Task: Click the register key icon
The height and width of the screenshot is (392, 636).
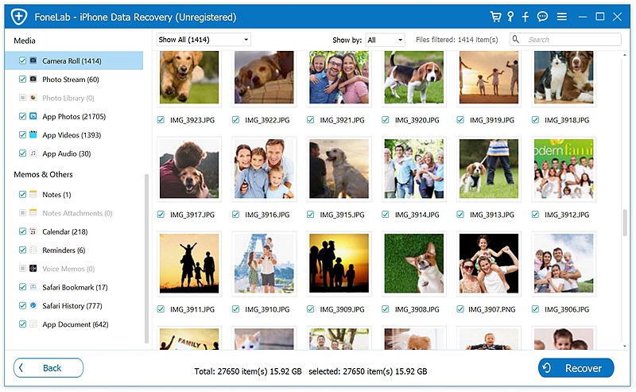Action: click(x=510, y=17)
